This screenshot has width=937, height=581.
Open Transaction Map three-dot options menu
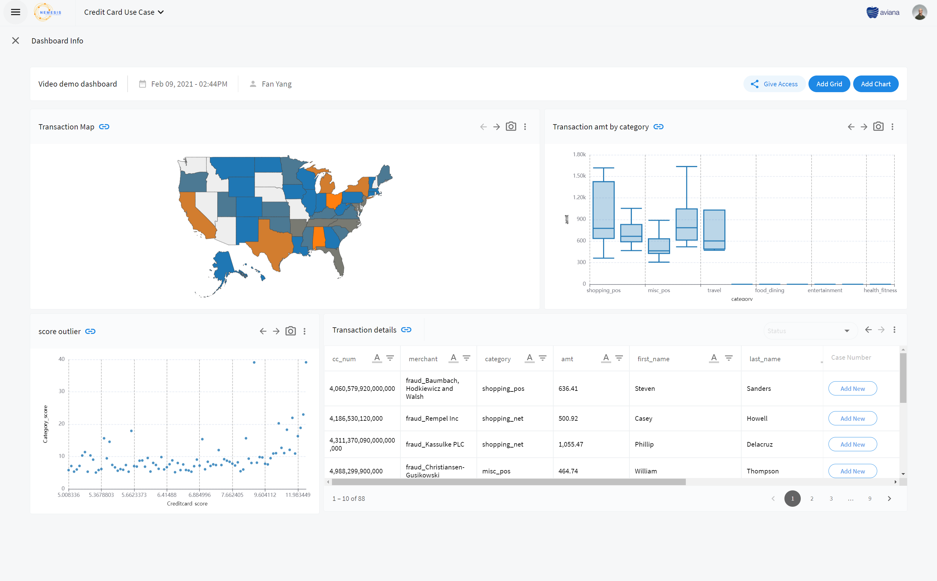525,127
